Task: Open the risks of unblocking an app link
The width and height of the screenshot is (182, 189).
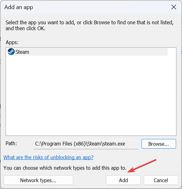Action: click(x=48, y=157)
